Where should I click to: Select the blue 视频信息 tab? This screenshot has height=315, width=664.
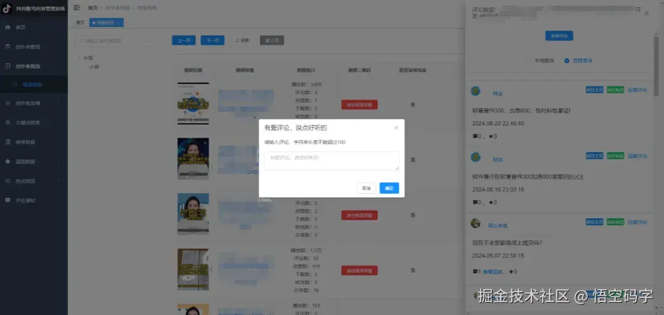click(x=106, y=23)
